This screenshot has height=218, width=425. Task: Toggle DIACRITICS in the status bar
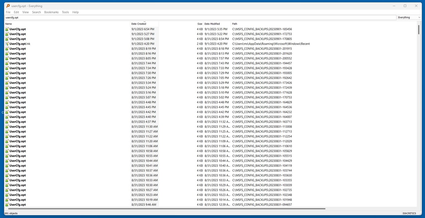click(x=409, y=213)
